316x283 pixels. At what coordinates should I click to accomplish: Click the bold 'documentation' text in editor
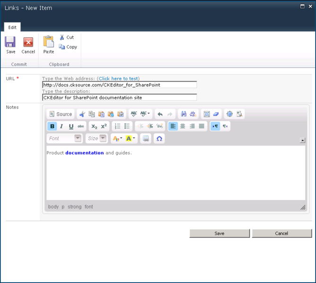[x=85, y=153]
